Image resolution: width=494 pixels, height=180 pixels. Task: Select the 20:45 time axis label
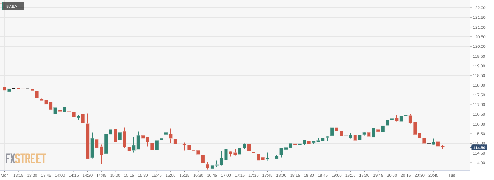(x=433, y=175)
